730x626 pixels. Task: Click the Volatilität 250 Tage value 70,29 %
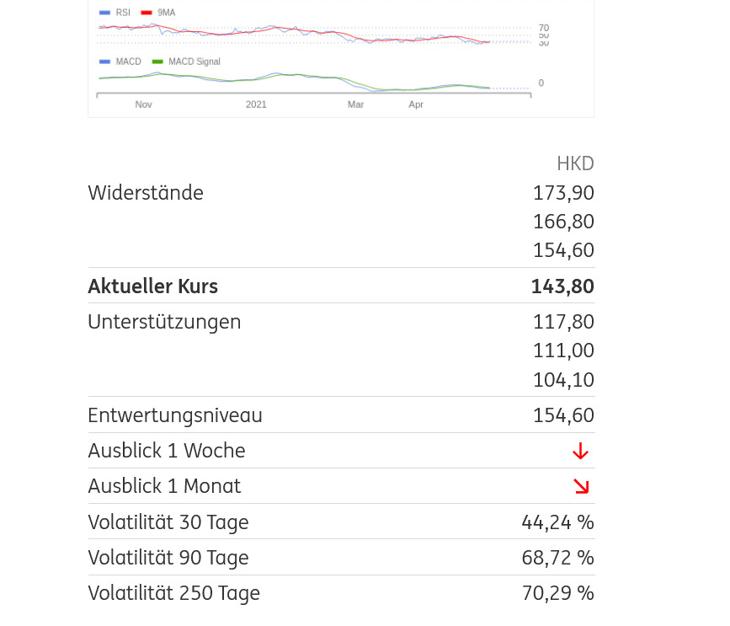[x=557, y=593]
